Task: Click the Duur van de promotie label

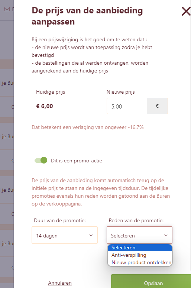Action: pos(60,220)
